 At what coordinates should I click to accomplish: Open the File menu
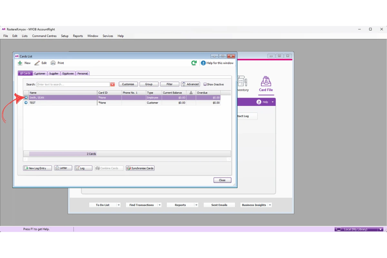pyautogui.click(x=5, y=36)
